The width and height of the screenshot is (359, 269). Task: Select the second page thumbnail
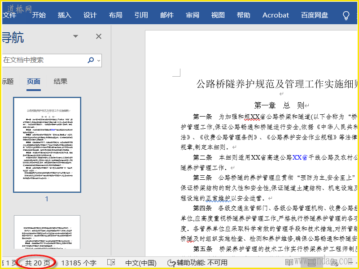tap(47, 232)
